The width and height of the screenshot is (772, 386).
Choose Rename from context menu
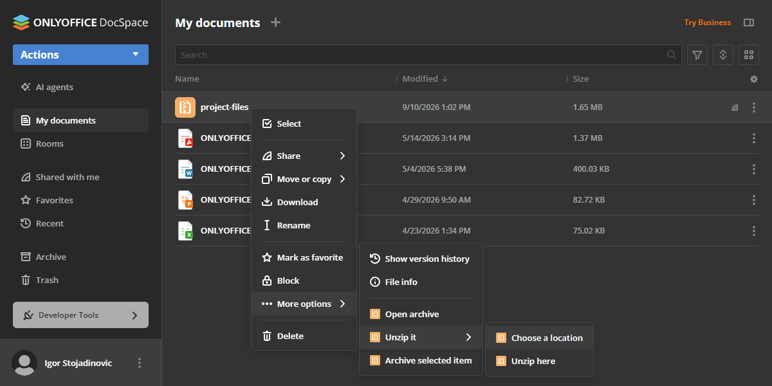pos(304,225)
